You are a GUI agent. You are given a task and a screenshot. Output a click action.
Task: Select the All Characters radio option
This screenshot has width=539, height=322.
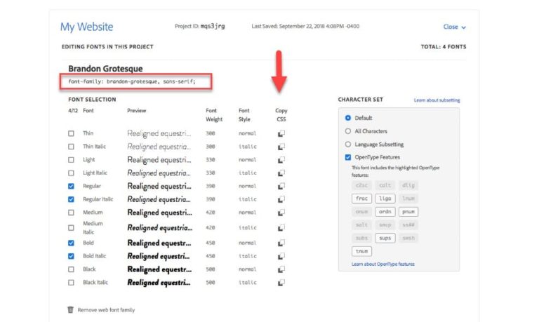click(348, 131)
